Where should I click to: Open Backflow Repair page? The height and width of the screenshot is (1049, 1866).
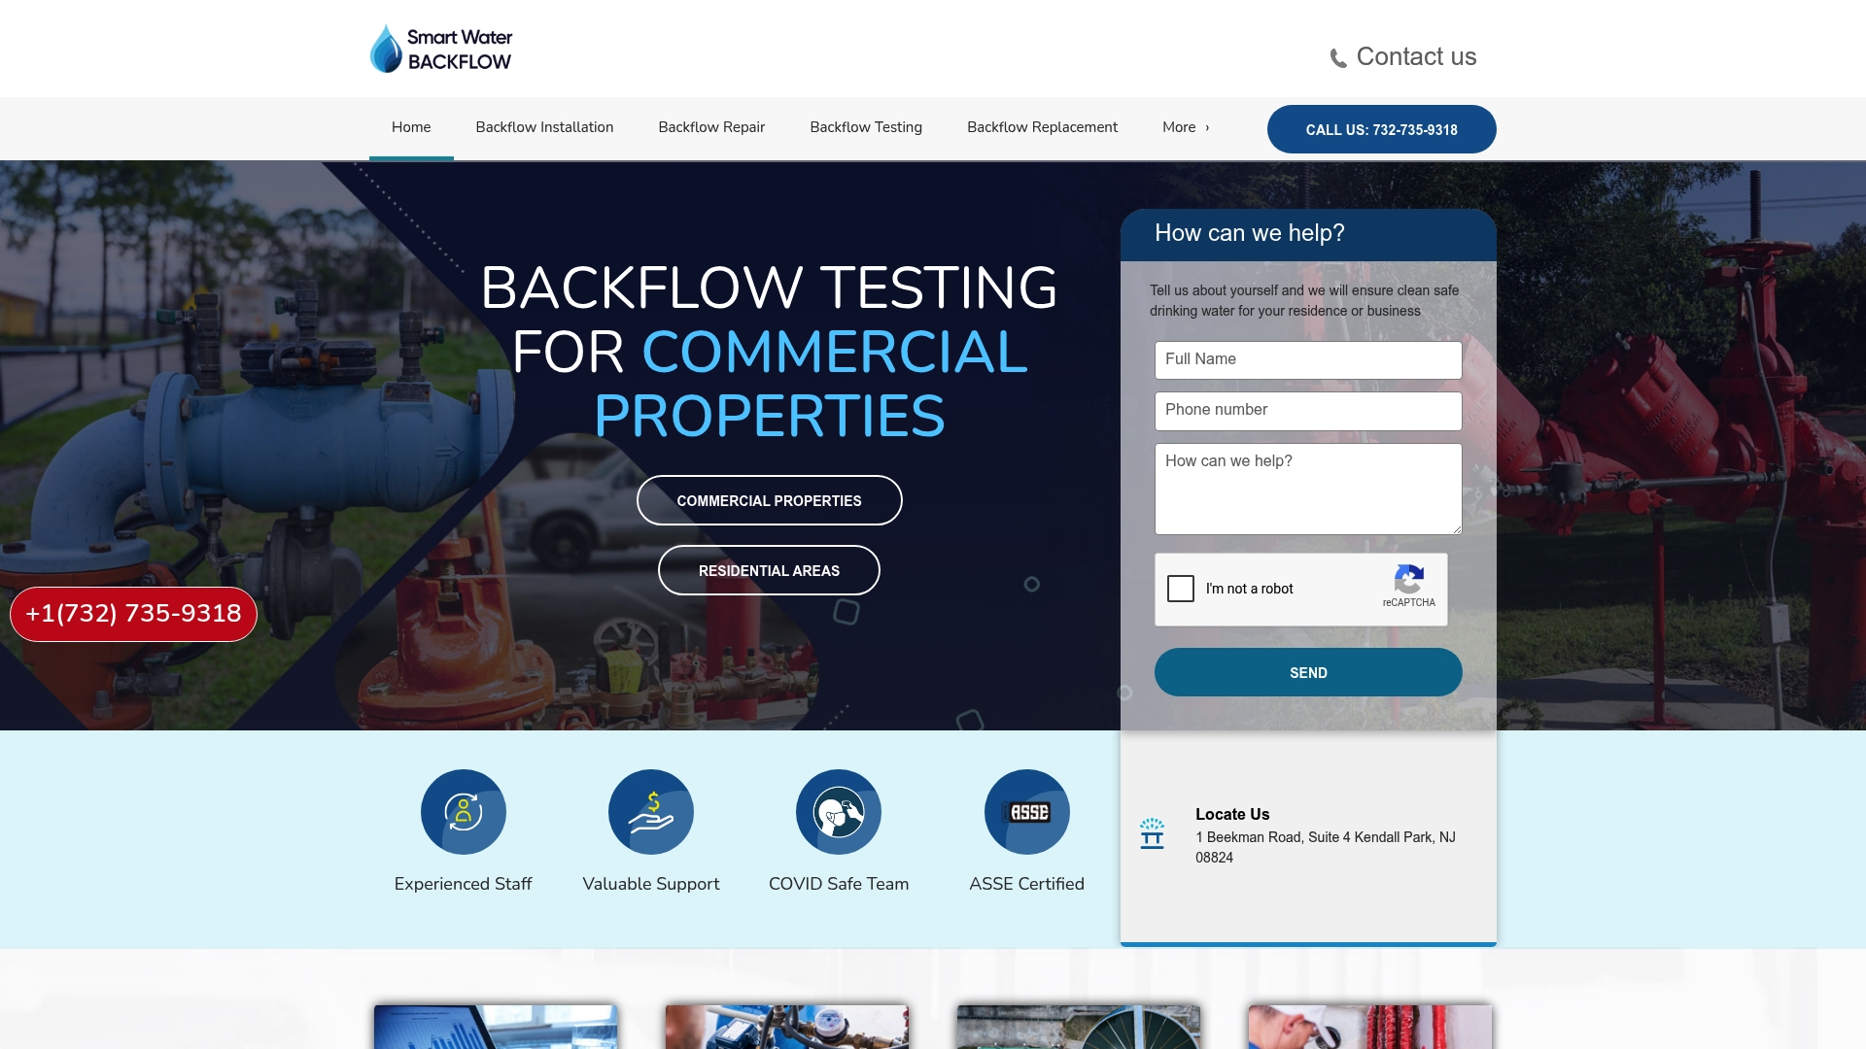click(x=711, y=127)
